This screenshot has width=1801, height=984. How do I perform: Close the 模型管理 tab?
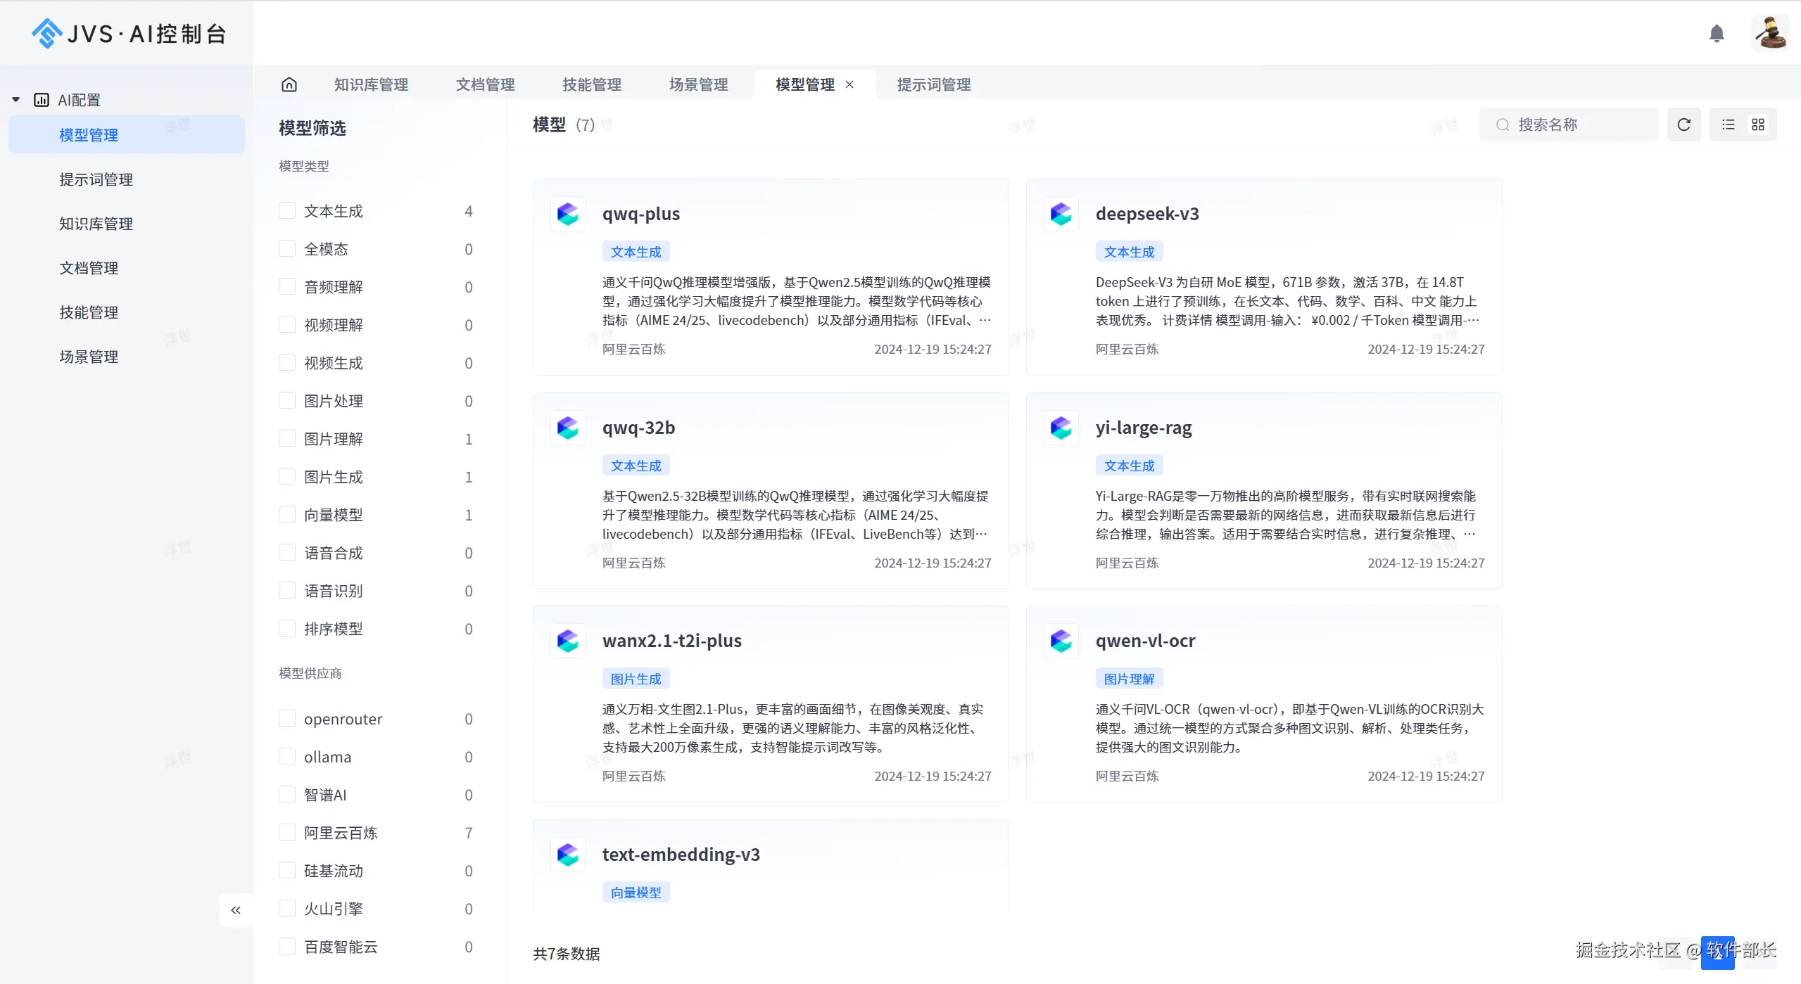(x=850, y=84)
